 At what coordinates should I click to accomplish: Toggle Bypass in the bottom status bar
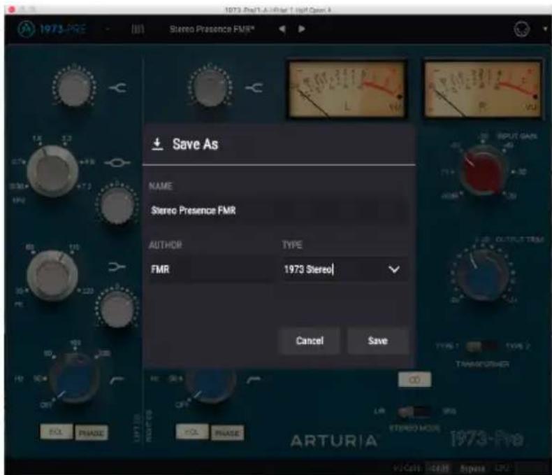[x=472, y=468]
